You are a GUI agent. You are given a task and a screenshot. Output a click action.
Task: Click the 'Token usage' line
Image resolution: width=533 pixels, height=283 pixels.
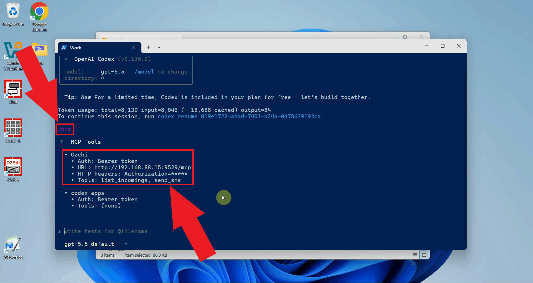(x=164, y=110)
